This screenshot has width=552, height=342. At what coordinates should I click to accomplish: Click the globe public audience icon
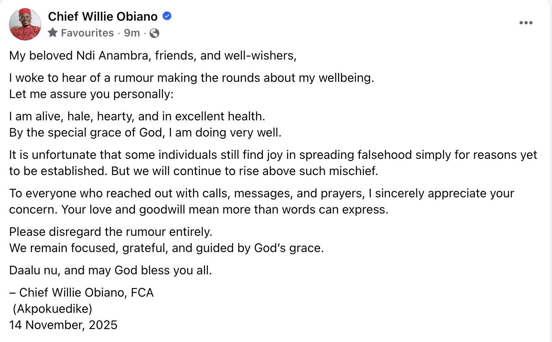[154, 33]
